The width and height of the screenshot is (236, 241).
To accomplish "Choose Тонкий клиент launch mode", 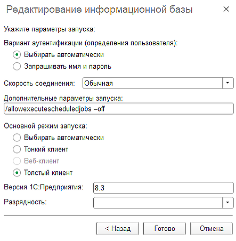I will click(x=17, y=149).
